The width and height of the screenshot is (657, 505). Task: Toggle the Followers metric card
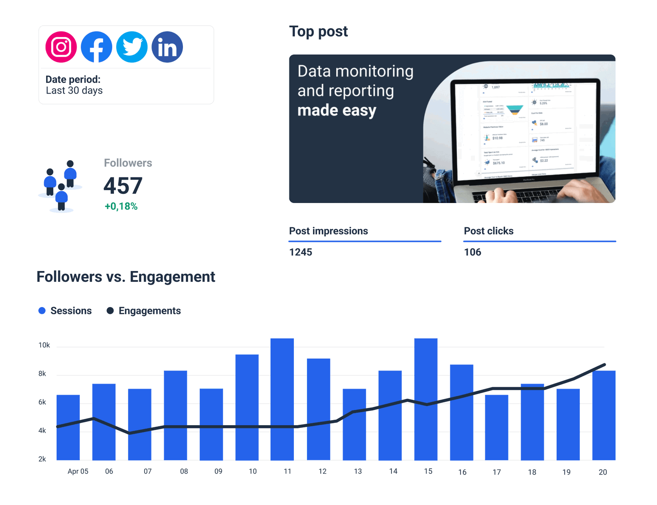(x=123, y=185)
